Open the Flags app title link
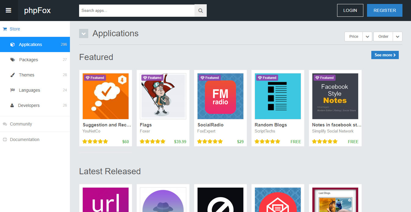 tap(146, 125)
